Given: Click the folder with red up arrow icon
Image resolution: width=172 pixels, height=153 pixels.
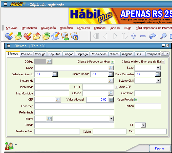Looking at the screenshot, I should 37,36.
